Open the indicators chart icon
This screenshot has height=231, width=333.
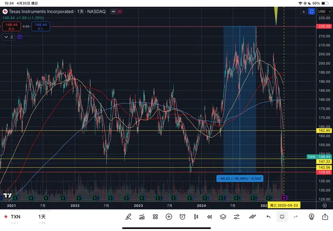142,217
